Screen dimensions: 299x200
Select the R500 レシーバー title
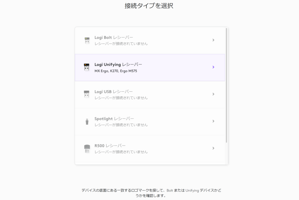tap(110, 146)
